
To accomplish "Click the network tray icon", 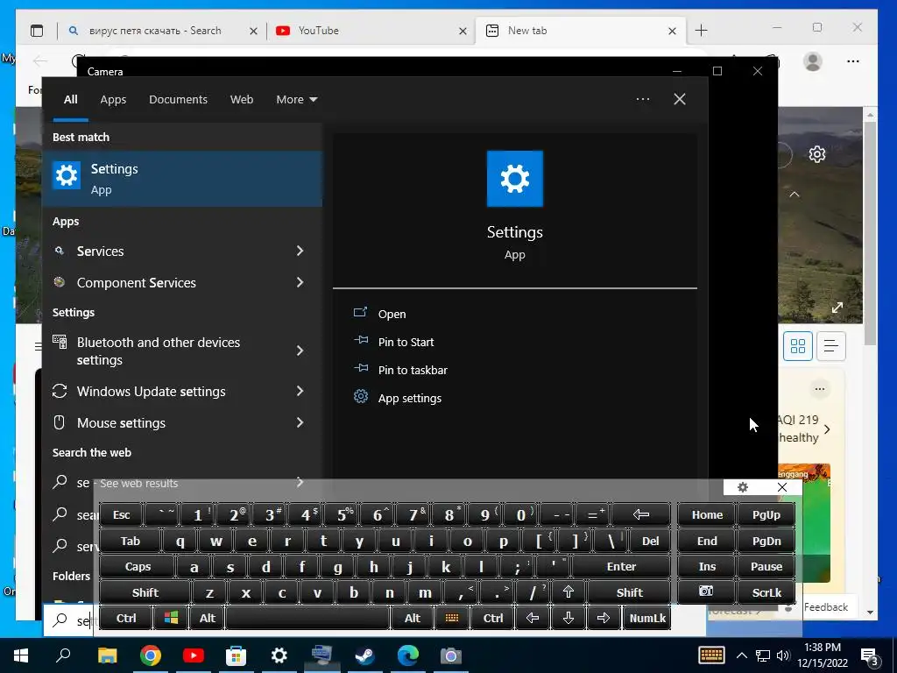I will click(x=763, y=655).
